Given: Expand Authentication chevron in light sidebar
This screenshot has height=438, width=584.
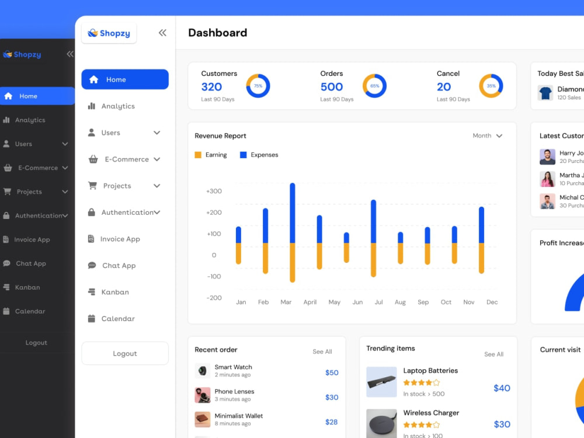Looking at the screenshot, I should point(157,213).
